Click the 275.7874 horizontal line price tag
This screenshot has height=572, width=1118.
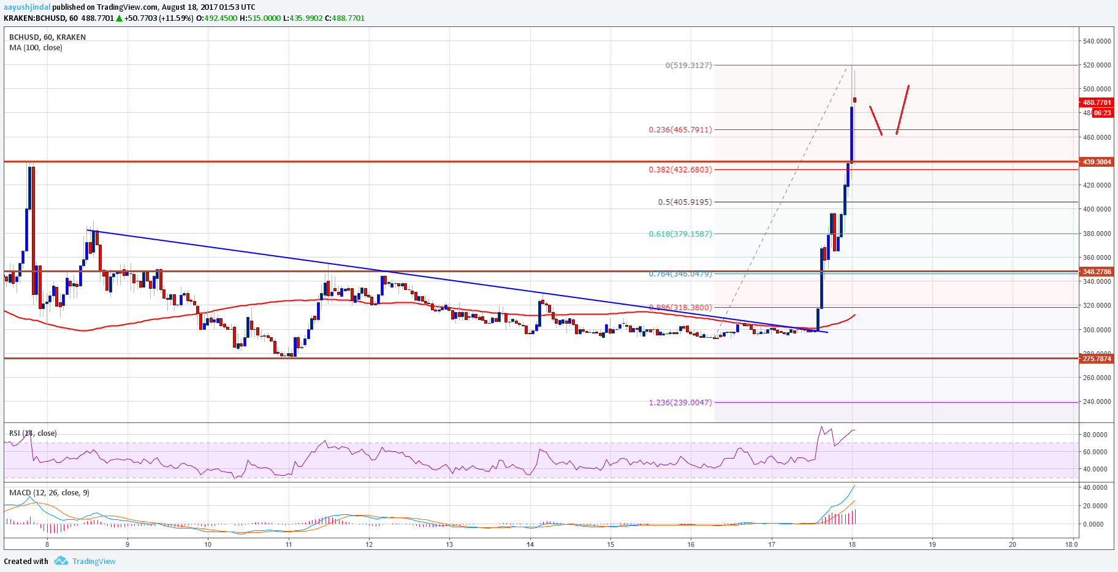[x=1097, y=359]
